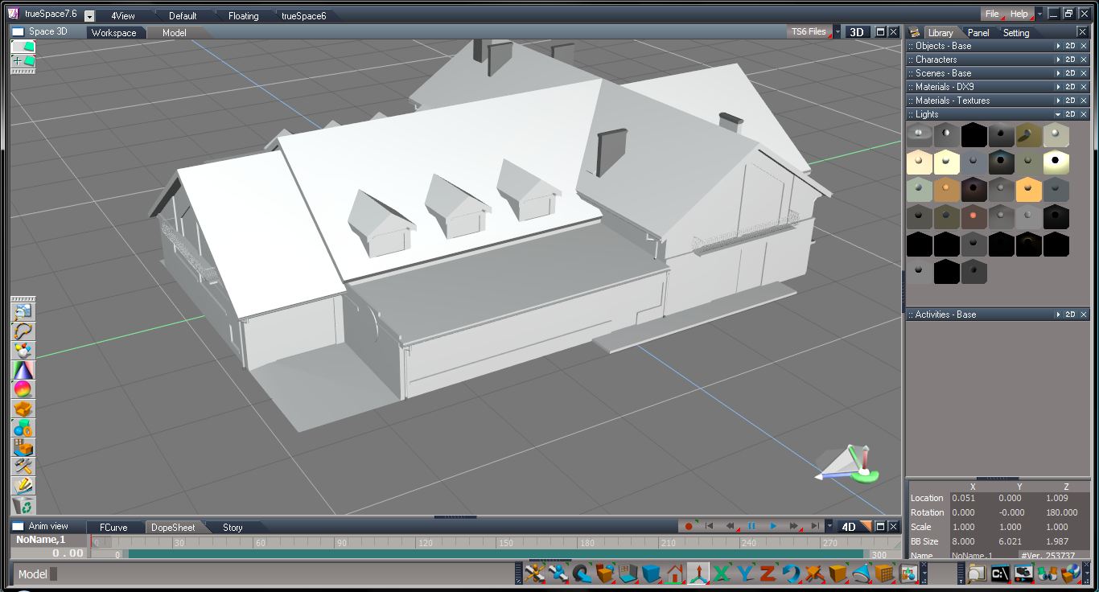Click the 2D toggle for Characters library
1099x592 pixels.
tap(1070, 60)
